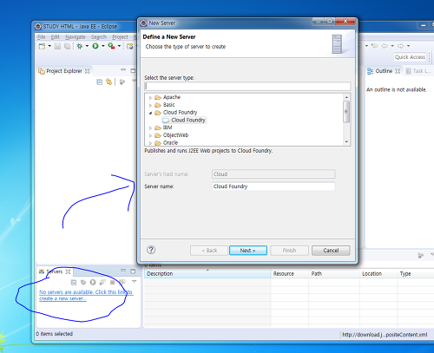Viewport: 434px width, 353px height.
Task: Open the Debug dropdown arrow
Action: tap(87, 46)
